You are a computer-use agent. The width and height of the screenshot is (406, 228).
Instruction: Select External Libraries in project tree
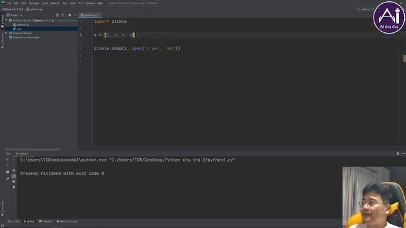[x=22, y=33]
